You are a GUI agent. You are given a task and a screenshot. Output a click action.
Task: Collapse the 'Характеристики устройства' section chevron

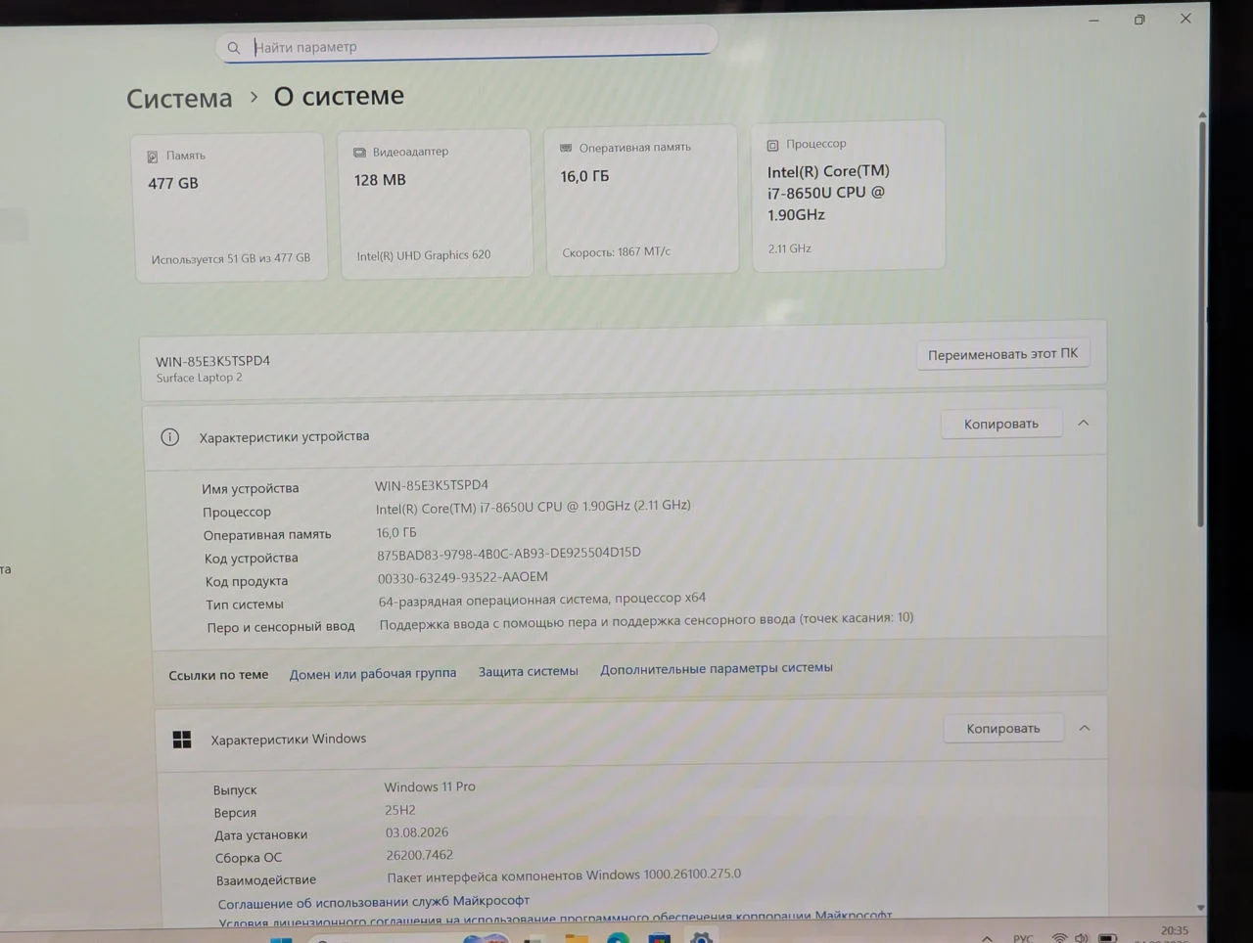coord(1084,423)
